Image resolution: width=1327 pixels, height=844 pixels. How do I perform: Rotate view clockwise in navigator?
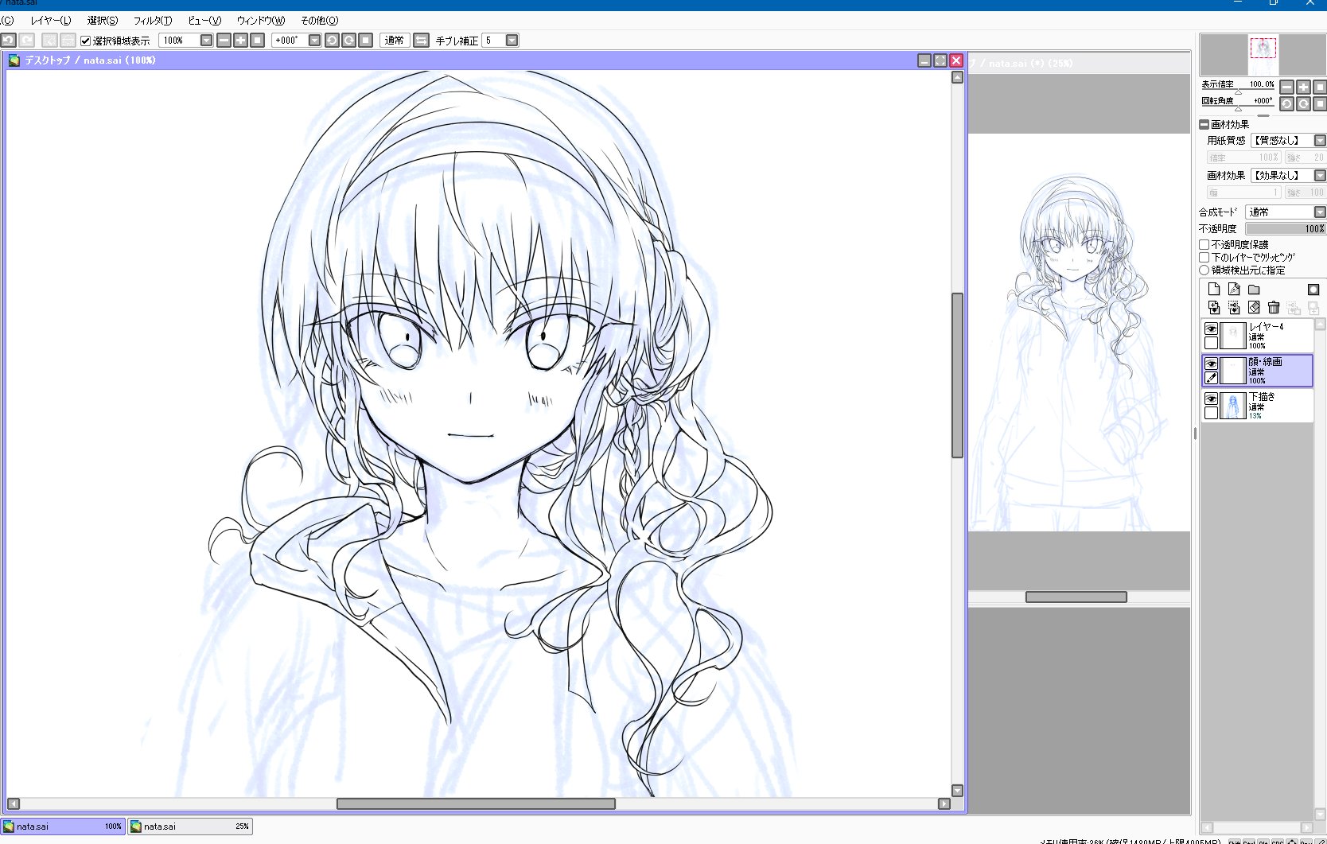1303,103
